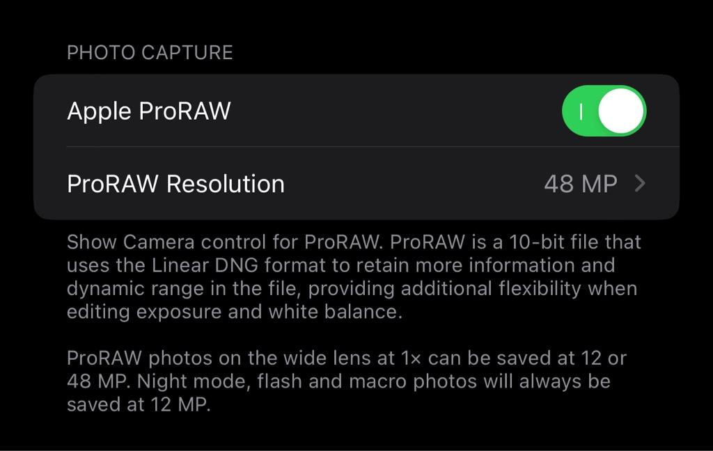
Task: Tap the paragraph starting 'Show Camera control for ProRAW'
Action: pyautogui.click(x=354, y=277)
